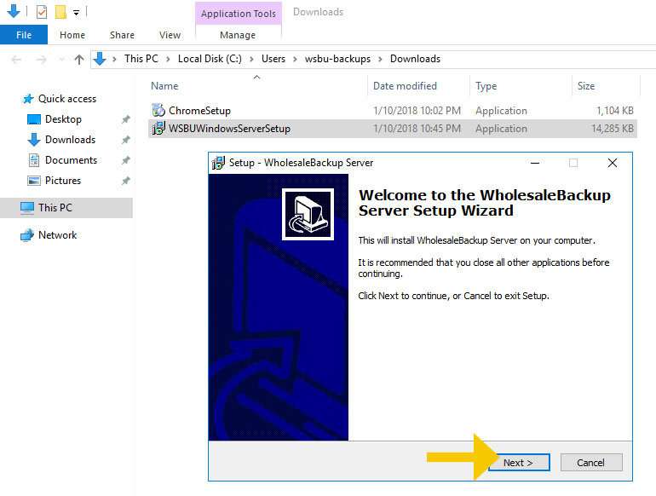
Task: Click the This PC monitor icon
Action: [27, 208]
